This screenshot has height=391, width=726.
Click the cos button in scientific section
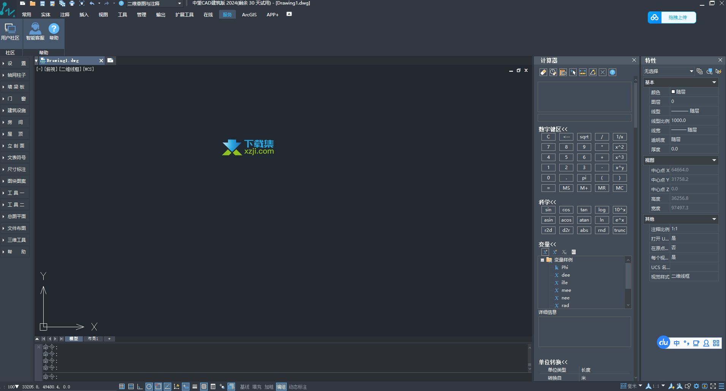[x=566, y=210]
